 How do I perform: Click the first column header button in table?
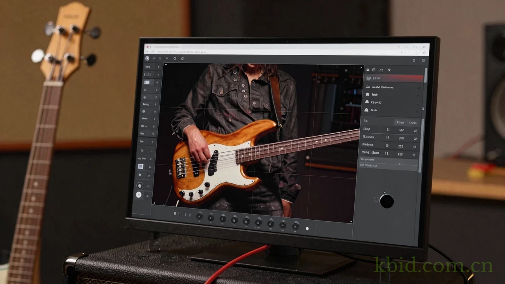click(x=400, y=122)
